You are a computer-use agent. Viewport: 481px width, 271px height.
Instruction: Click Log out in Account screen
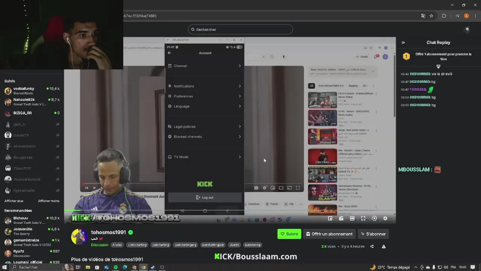(205, 198)
